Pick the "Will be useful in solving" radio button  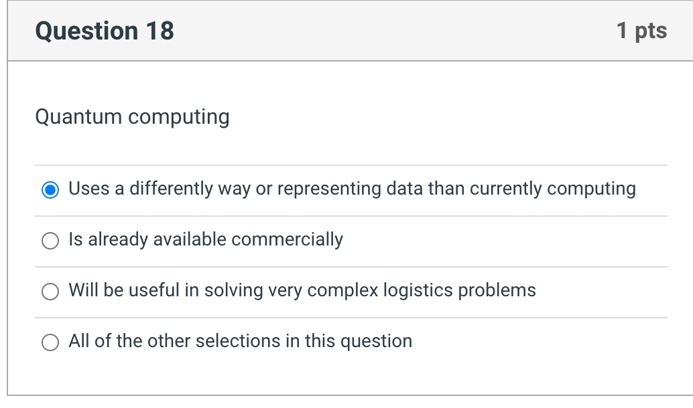[50, 292]
